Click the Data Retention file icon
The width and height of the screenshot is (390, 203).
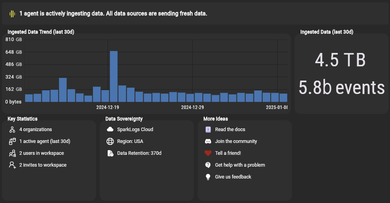click(110, 153)
